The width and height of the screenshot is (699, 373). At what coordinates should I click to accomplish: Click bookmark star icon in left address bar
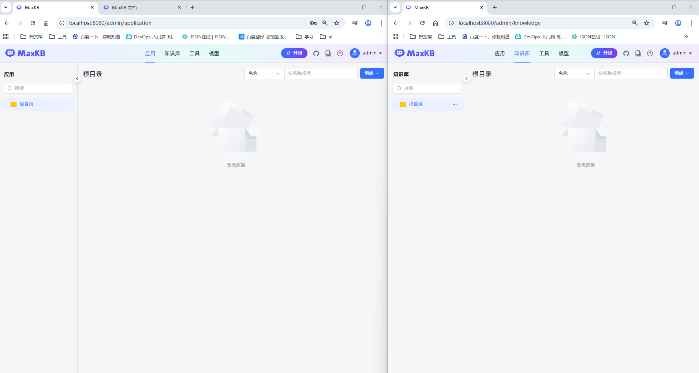[x=337, y=23]
